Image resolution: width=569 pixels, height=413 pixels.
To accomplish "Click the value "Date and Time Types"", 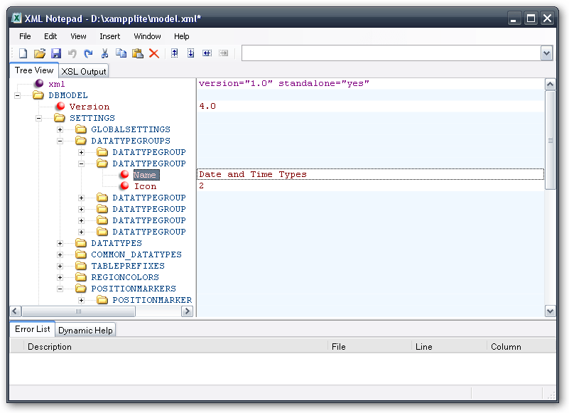I will tap(253, 174).
